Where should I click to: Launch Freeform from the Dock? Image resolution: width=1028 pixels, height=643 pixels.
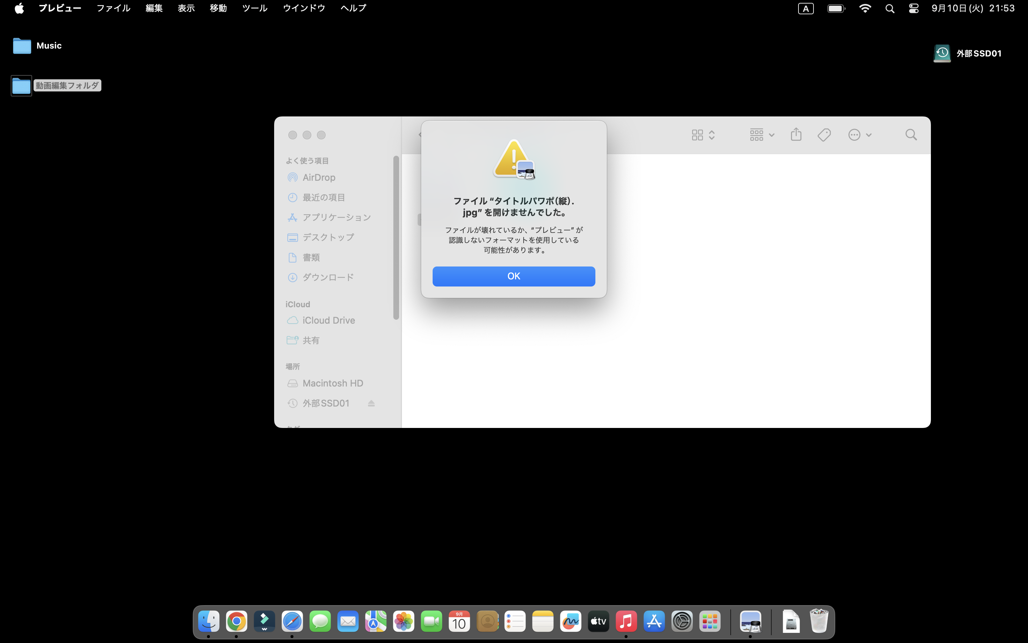[570, 622]
